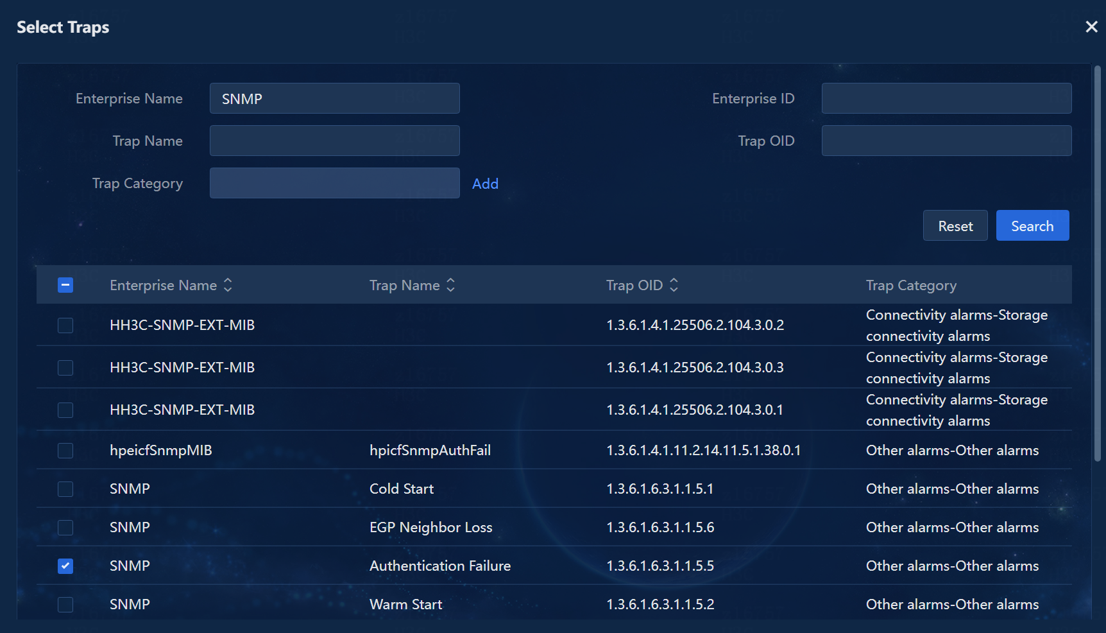Click the Authentication Failure trap name
The image size is (1106, 633).
tap(440, 566)
